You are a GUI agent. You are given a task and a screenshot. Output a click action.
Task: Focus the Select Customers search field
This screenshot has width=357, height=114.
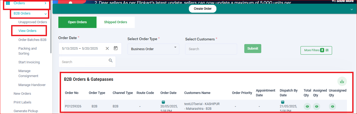(x=211, y=49)
